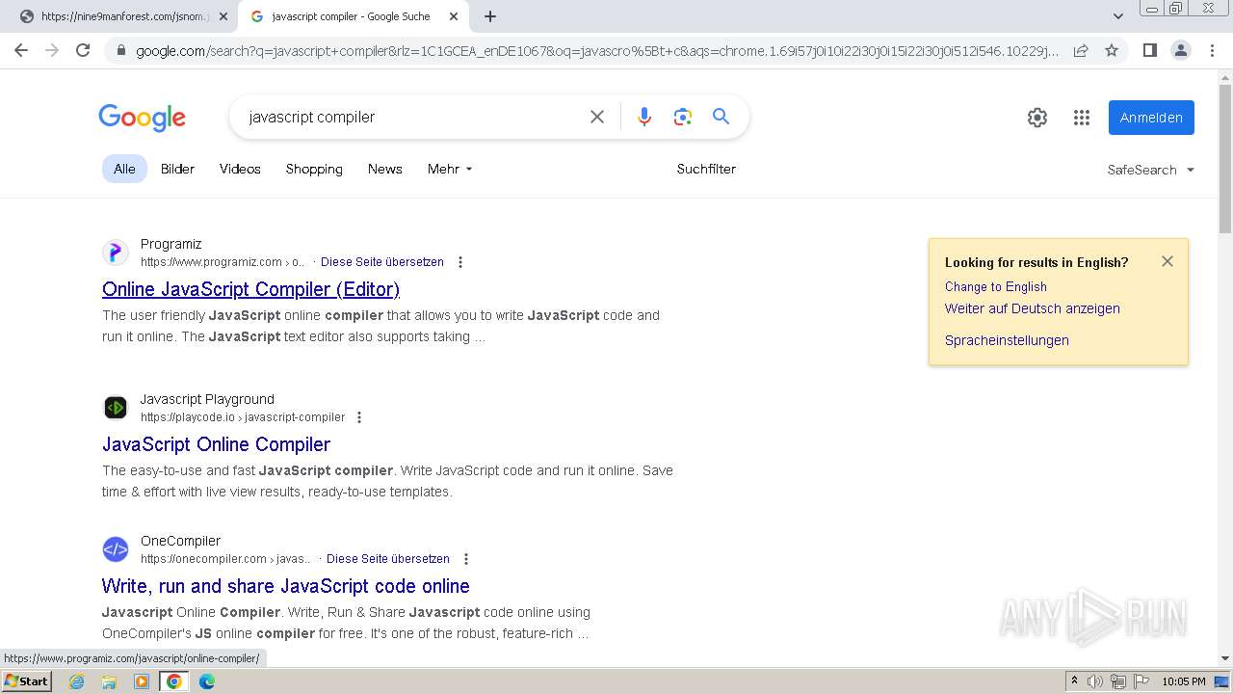Screen dimensions: 1233x694
Task: Open 'Online JavaScript Compiler (Editor)' result
Action: click(250, 289)
